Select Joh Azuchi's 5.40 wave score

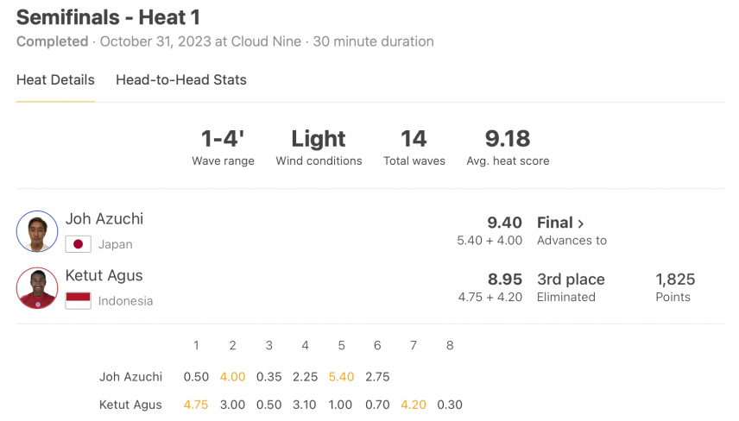tap(341, 377)
